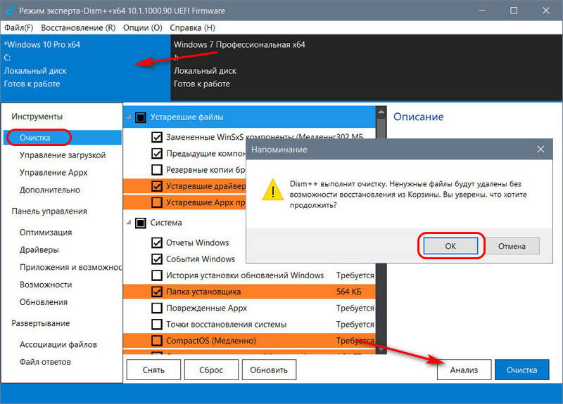Open Драйверы in sidebar
Screen dimensions: 563x404
click(39, 249)
